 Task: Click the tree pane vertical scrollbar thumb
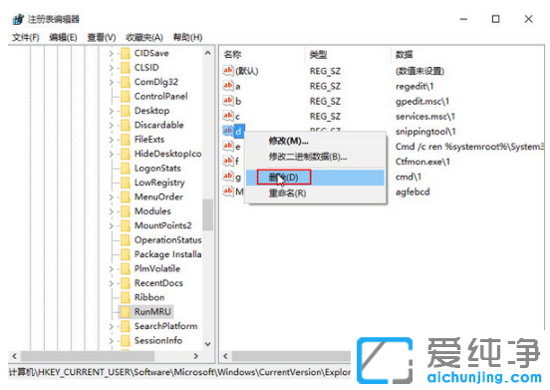(x=207, y=214)
